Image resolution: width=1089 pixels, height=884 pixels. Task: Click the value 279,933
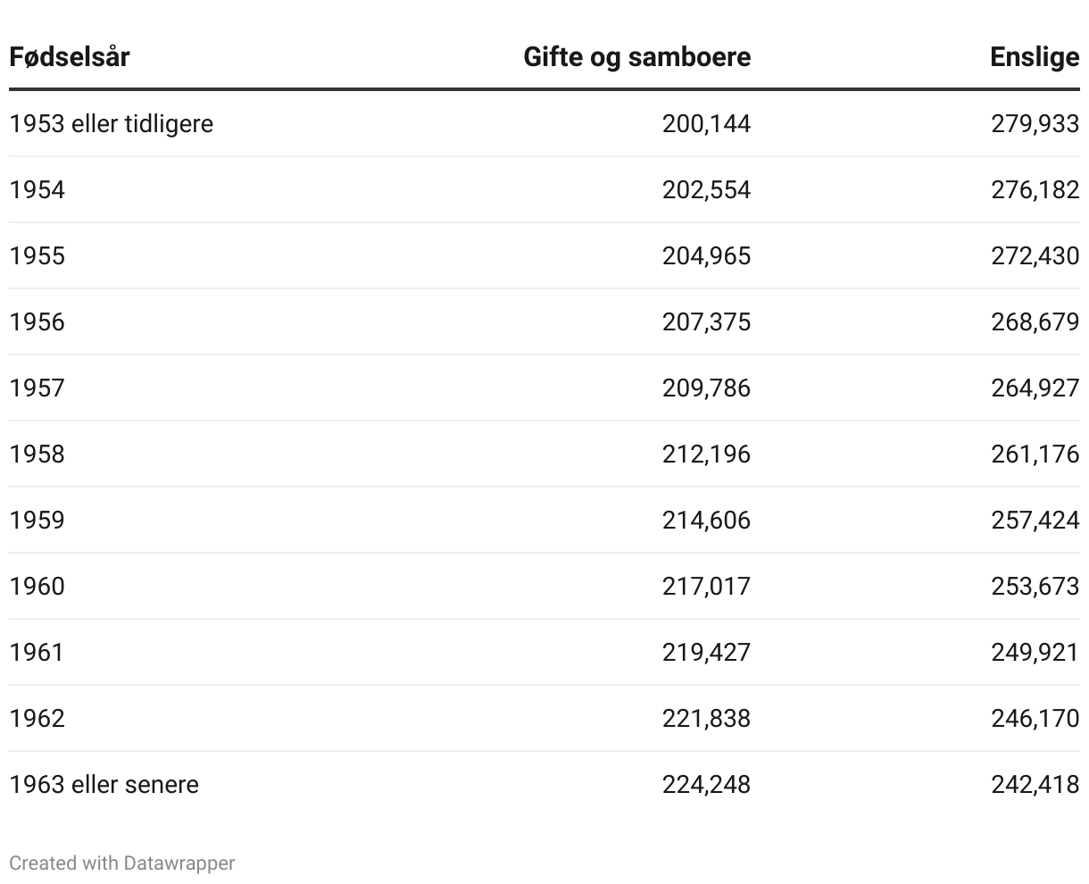point(1035,123)
